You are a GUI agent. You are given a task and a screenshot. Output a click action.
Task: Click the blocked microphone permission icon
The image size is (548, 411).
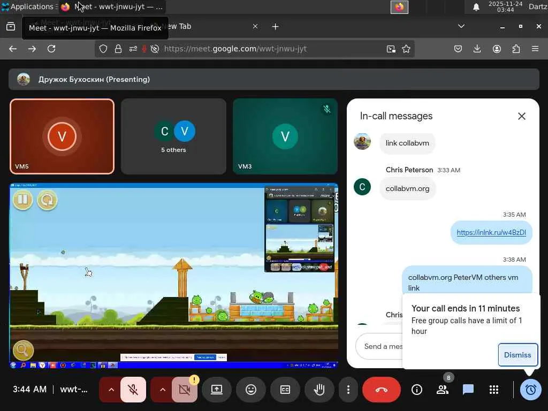click(x=144, y=49)
